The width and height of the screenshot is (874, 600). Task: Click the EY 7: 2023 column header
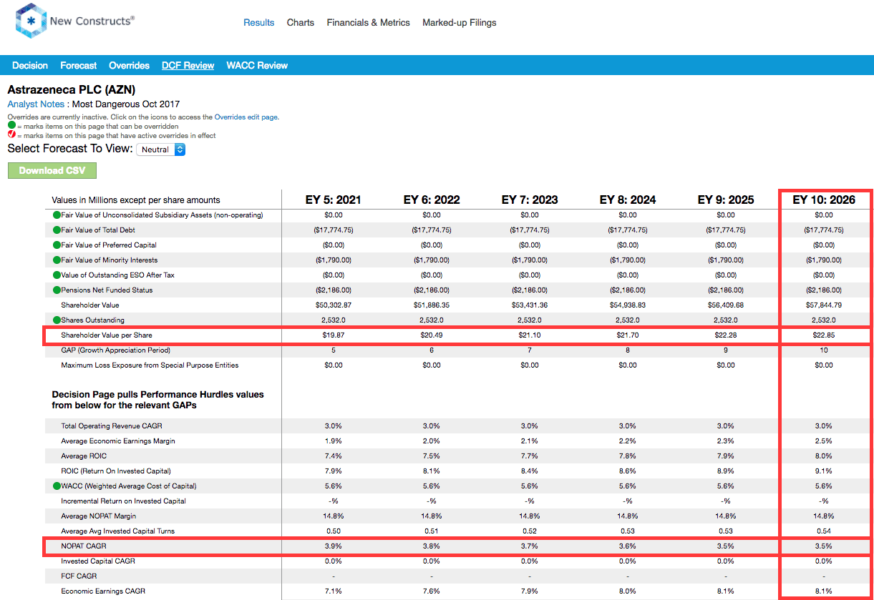coord(530,200)
